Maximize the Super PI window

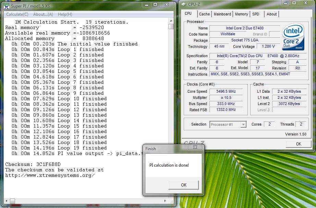(x=155, y=5)
